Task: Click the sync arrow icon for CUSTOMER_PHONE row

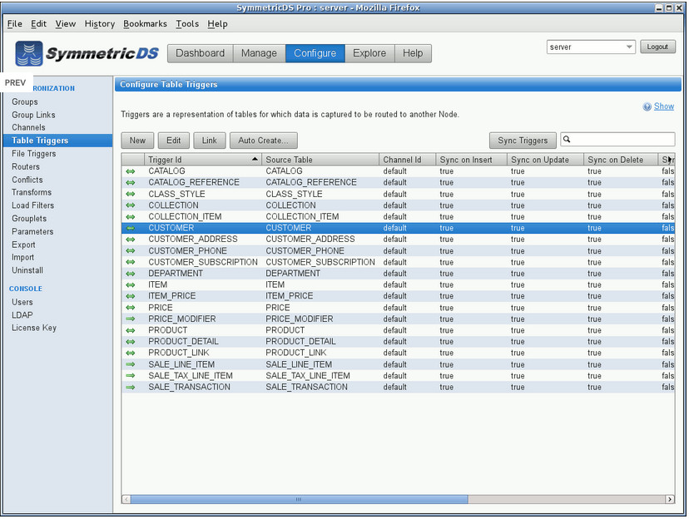Action: [131, 250]
